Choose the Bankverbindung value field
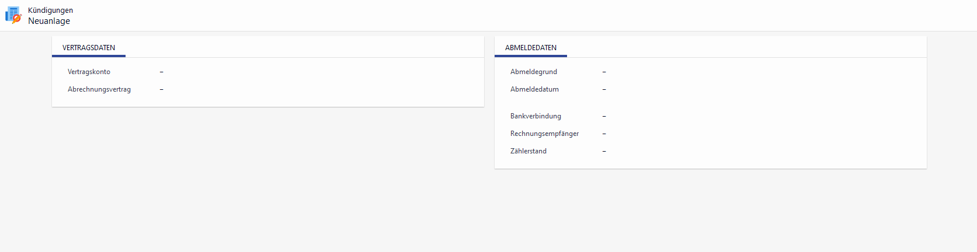Image resolution: width=977 pixels, height=252 pixels. point(604,116)
